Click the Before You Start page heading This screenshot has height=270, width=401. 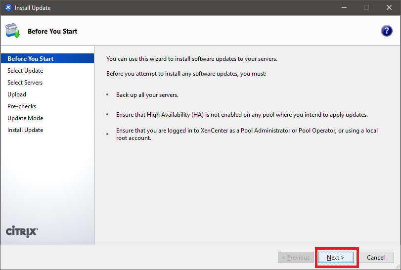pos(52,31)
